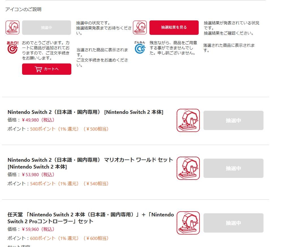285x247 pixels.
Task: Click lottery icon for the Mario Kart World set
Action: click(x=188, y=168)
